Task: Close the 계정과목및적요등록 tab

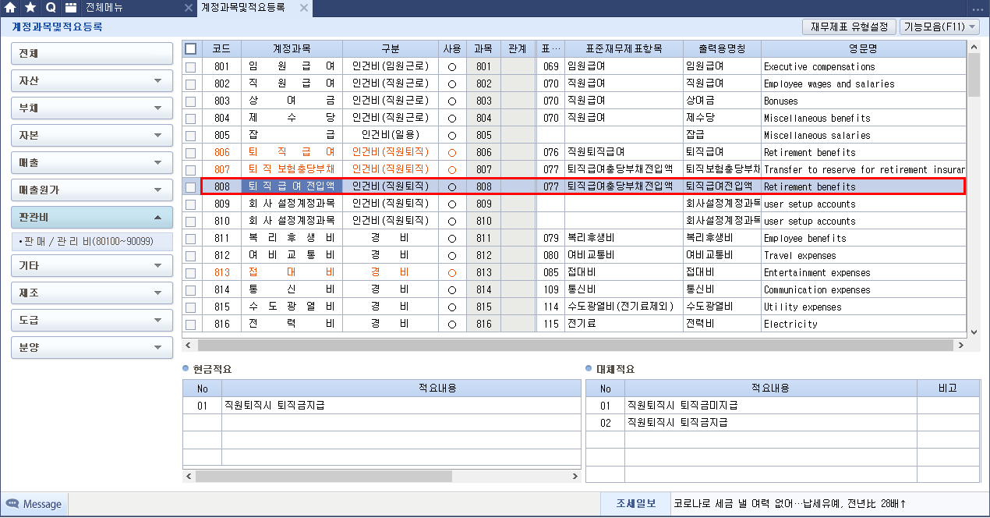Action: (304, 8)
